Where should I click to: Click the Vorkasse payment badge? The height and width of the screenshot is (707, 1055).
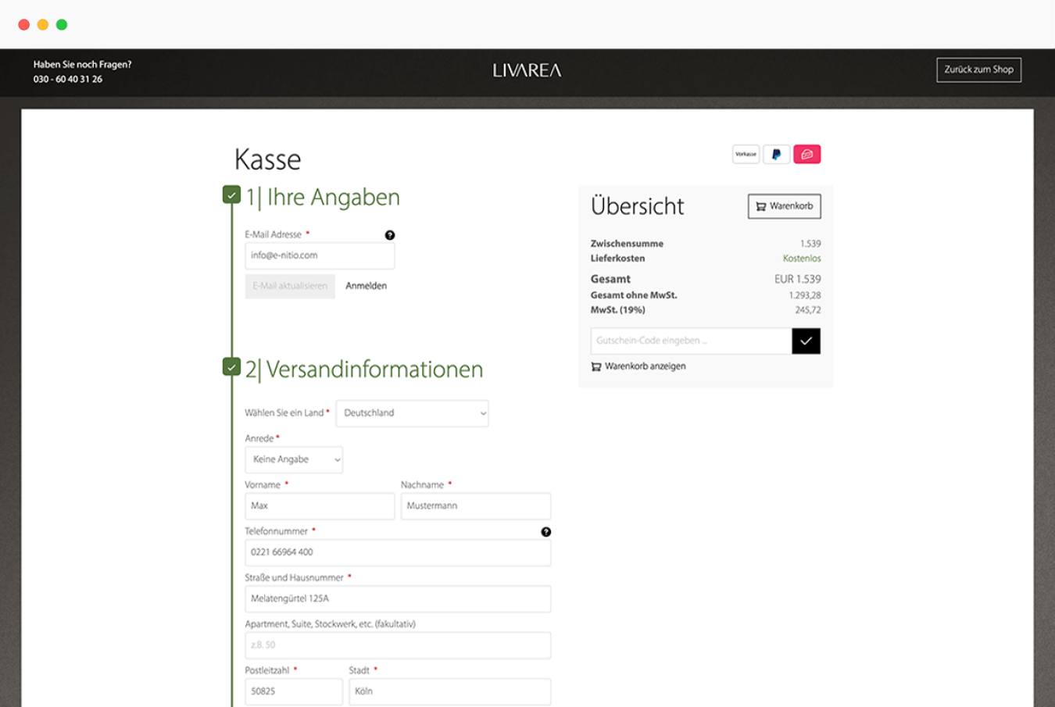pos(746,155)
